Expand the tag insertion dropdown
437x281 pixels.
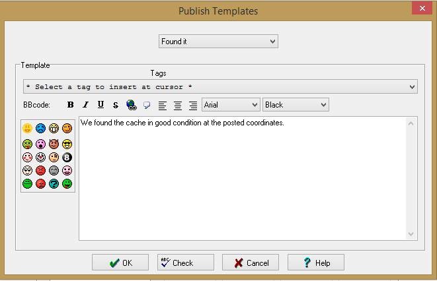pos(220,86)
